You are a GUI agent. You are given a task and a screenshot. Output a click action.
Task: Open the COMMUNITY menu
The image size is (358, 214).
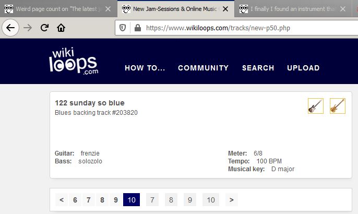point(203,68)
